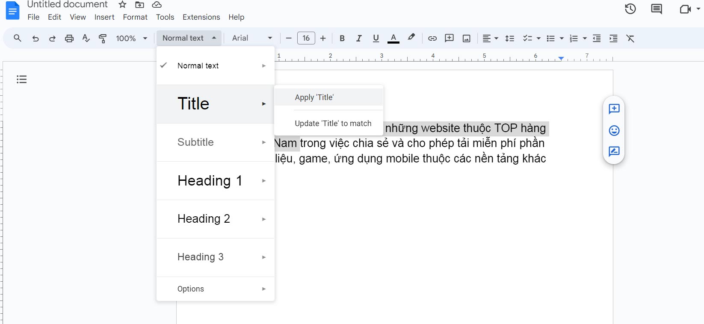Redo the last action
This screenshot has height=324, width=704.
tap(52, 38)
